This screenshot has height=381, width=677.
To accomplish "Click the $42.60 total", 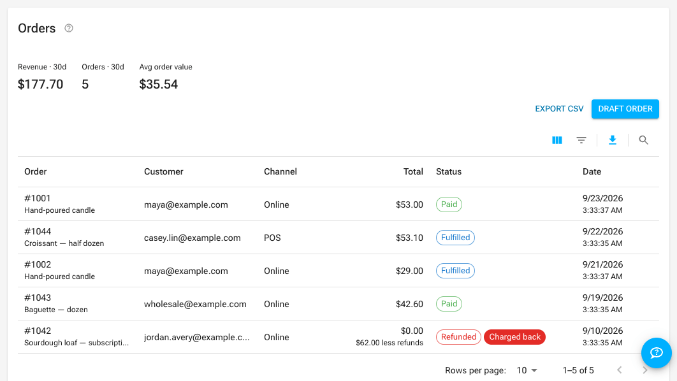I will pos(409,304).
